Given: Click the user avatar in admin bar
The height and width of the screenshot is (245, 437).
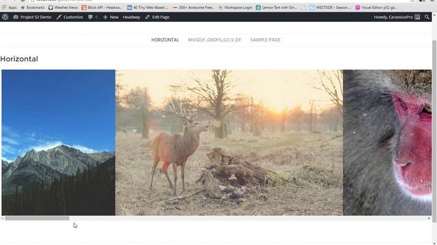Looking at the screenshot, I should click(x=417, y=17).
